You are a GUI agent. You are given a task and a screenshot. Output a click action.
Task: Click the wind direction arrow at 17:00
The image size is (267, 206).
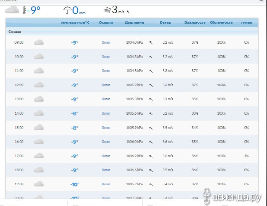click(151, 156)
